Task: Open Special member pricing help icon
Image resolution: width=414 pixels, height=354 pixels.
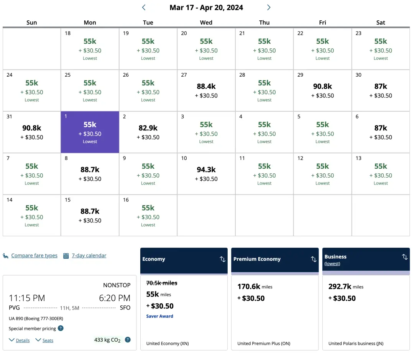Action: (61, 328)
